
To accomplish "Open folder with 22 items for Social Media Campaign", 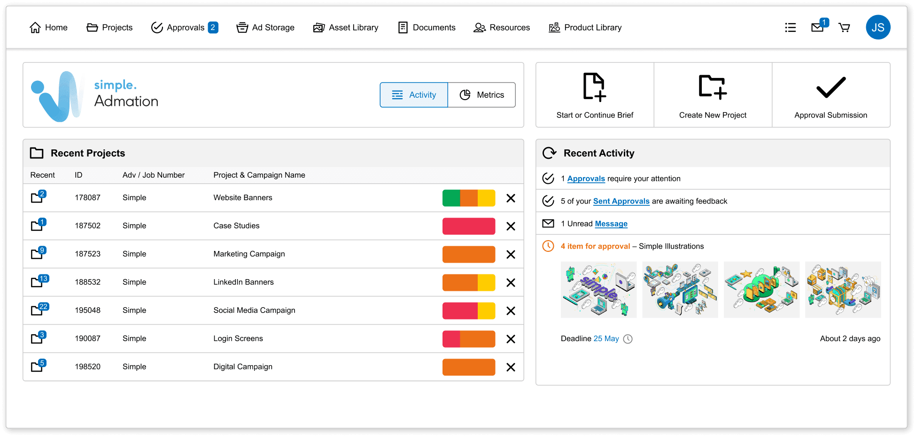I will pos(38,311).
